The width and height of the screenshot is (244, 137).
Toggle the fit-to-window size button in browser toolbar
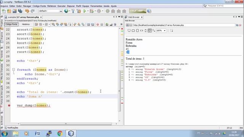[x=150, y=30]
